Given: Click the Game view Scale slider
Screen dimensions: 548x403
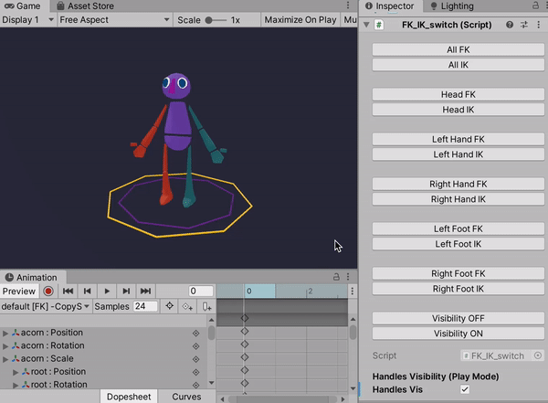Looking at the screenshot, I should (x=214, y=20).
